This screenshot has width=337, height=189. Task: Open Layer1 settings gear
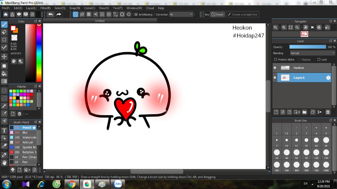[328, 77]
